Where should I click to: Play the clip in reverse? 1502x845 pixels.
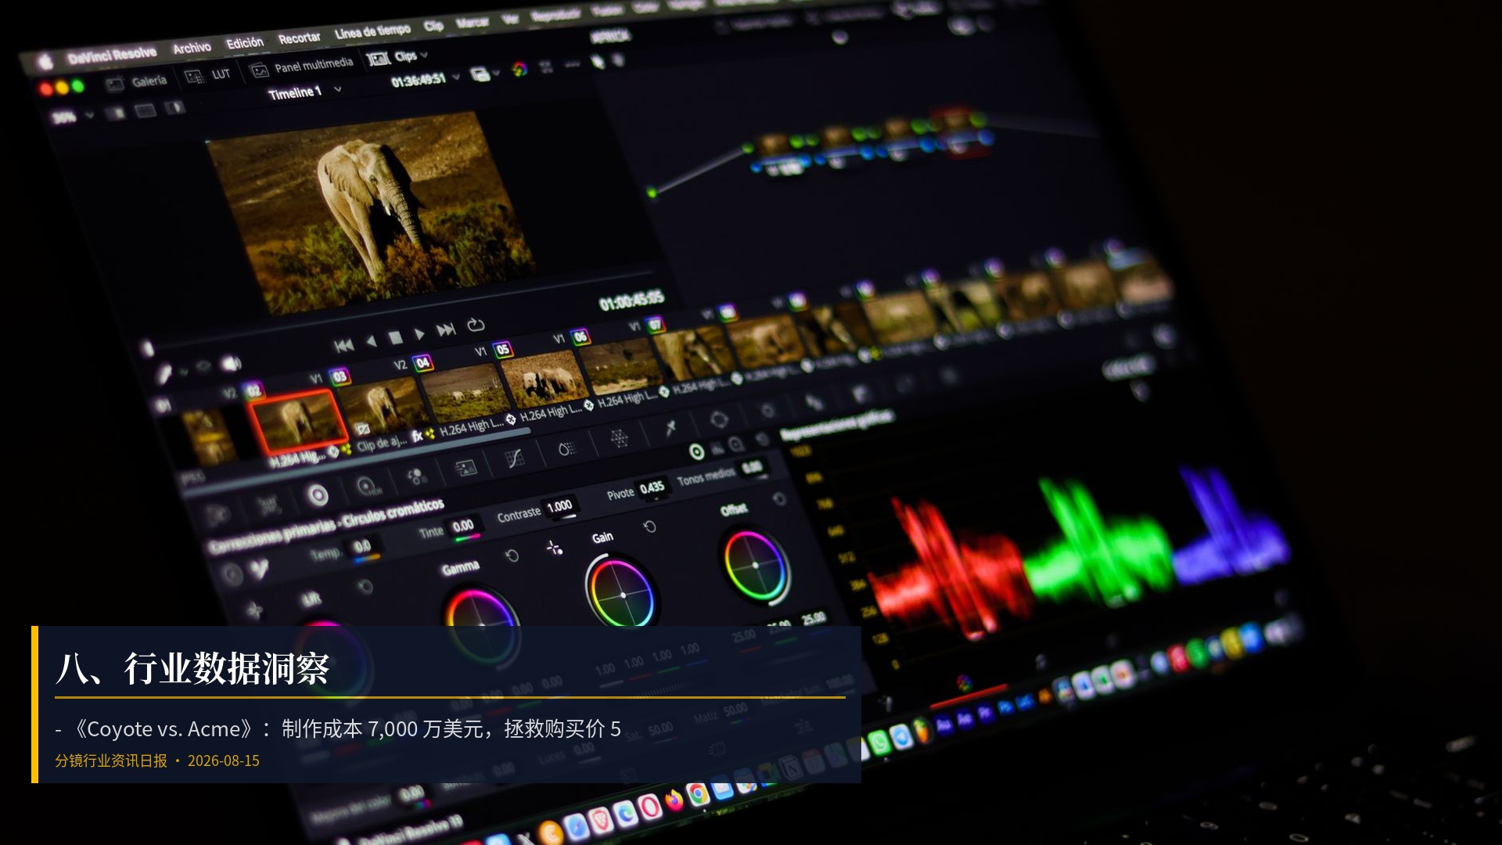tap(372, 341)
